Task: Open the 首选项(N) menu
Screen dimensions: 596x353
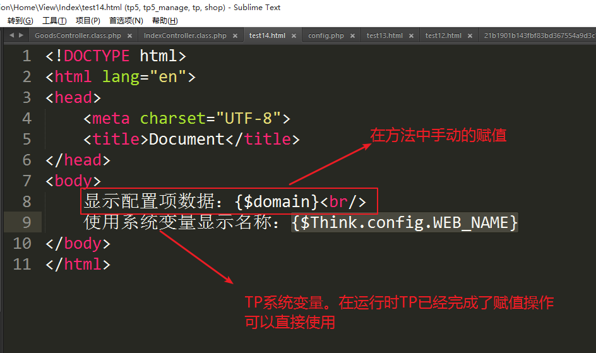Action: 126,21
